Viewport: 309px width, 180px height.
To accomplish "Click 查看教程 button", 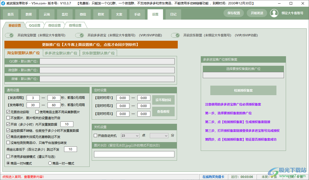I will 163,112.
